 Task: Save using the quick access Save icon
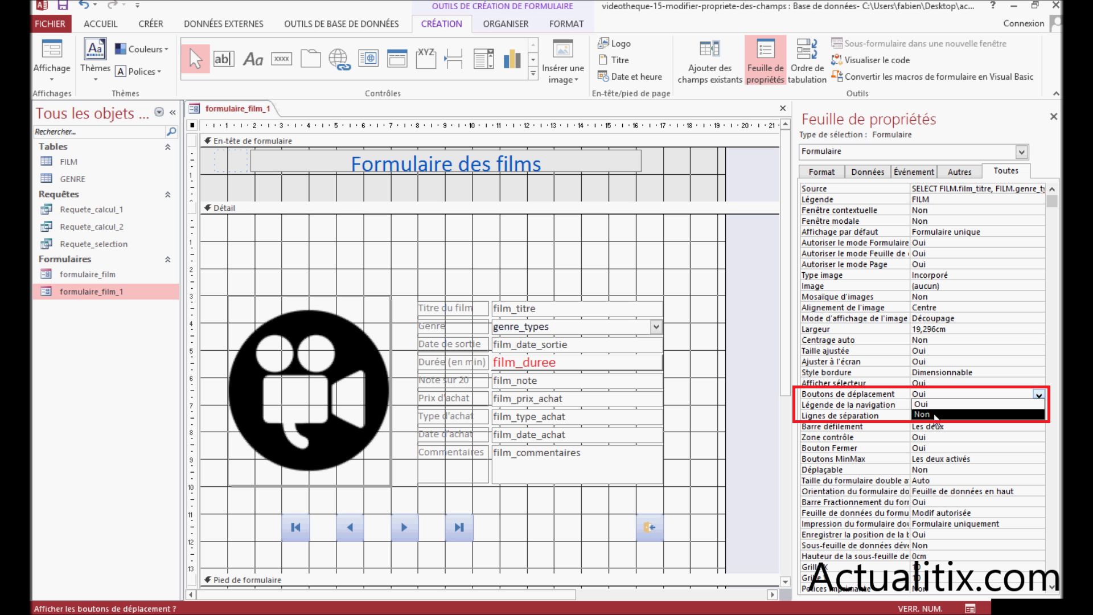click(x=63, y=6)
